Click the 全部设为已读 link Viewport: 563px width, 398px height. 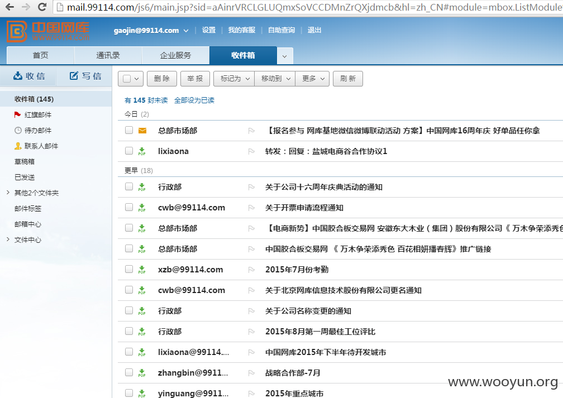(x=194, y=100)
